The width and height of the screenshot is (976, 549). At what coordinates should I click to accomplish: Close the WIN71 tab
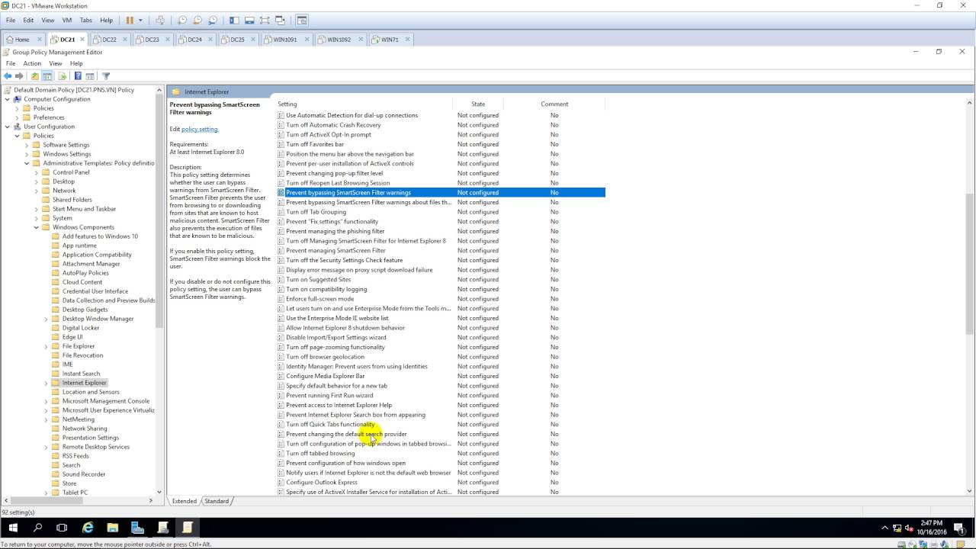pyautogui.click(x=408, y=40)
